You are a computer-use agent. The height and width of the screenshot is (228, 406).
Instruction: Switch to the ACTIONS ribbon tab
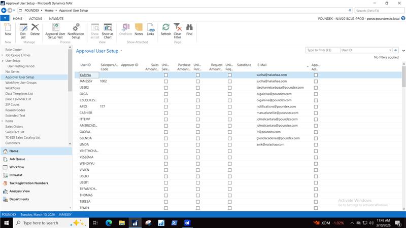tap(36, 18)
